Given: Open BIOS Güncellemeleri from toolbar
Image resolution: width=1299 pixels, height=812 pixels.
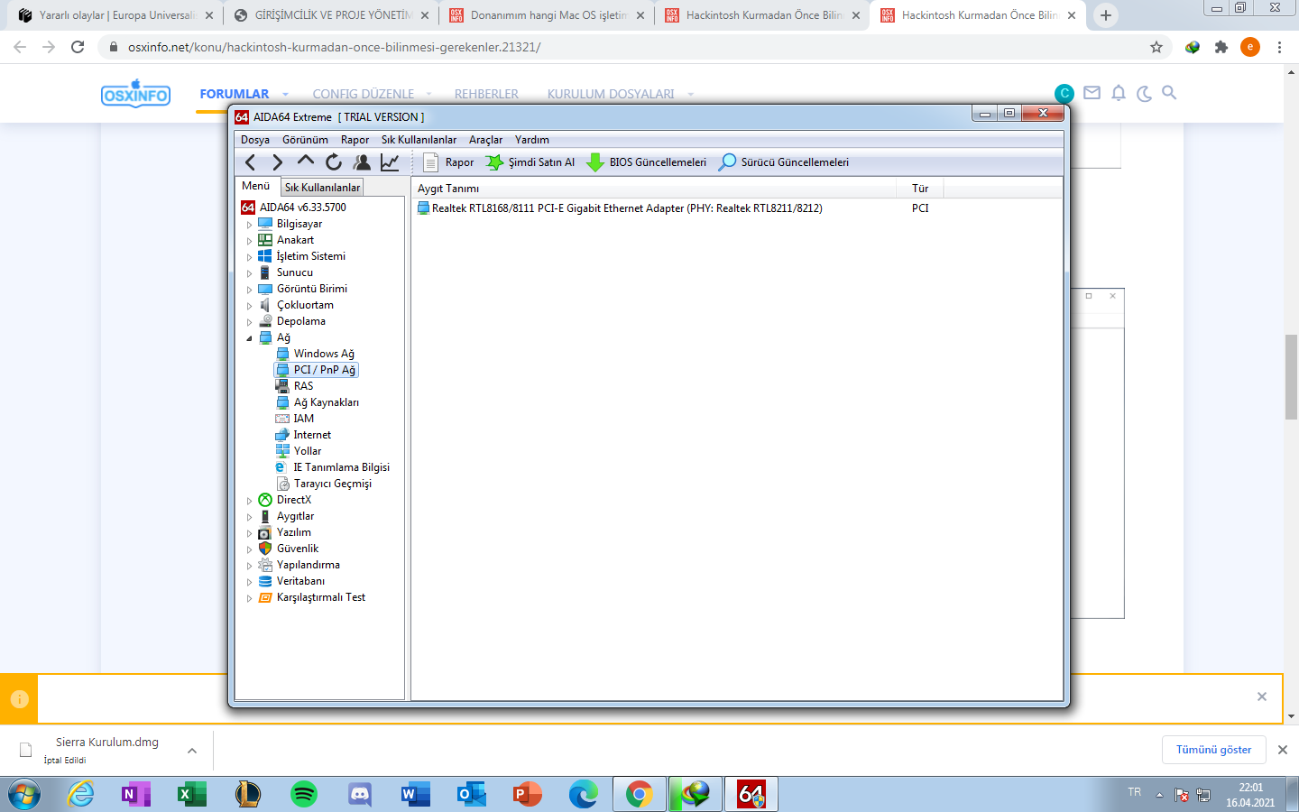Looking at the screenshot, I should point(647,162).
